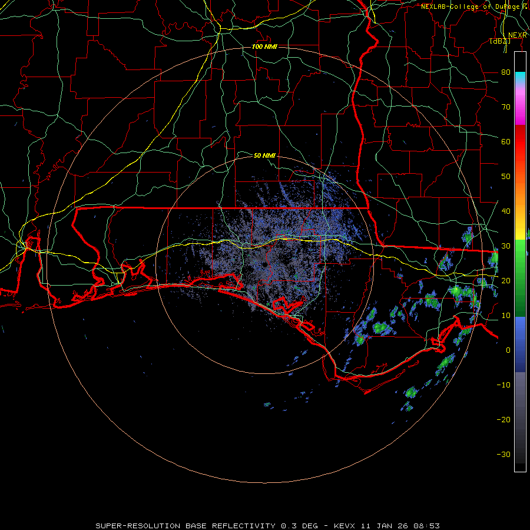The image size is (530, 530).
Task: Click the blue band of the color bar
Action: pos(520,344)
